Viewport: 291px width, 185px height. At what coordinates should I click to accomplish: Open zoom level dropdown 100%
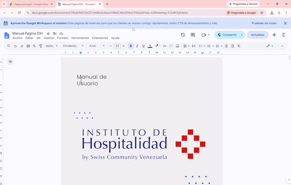point(51,46)
